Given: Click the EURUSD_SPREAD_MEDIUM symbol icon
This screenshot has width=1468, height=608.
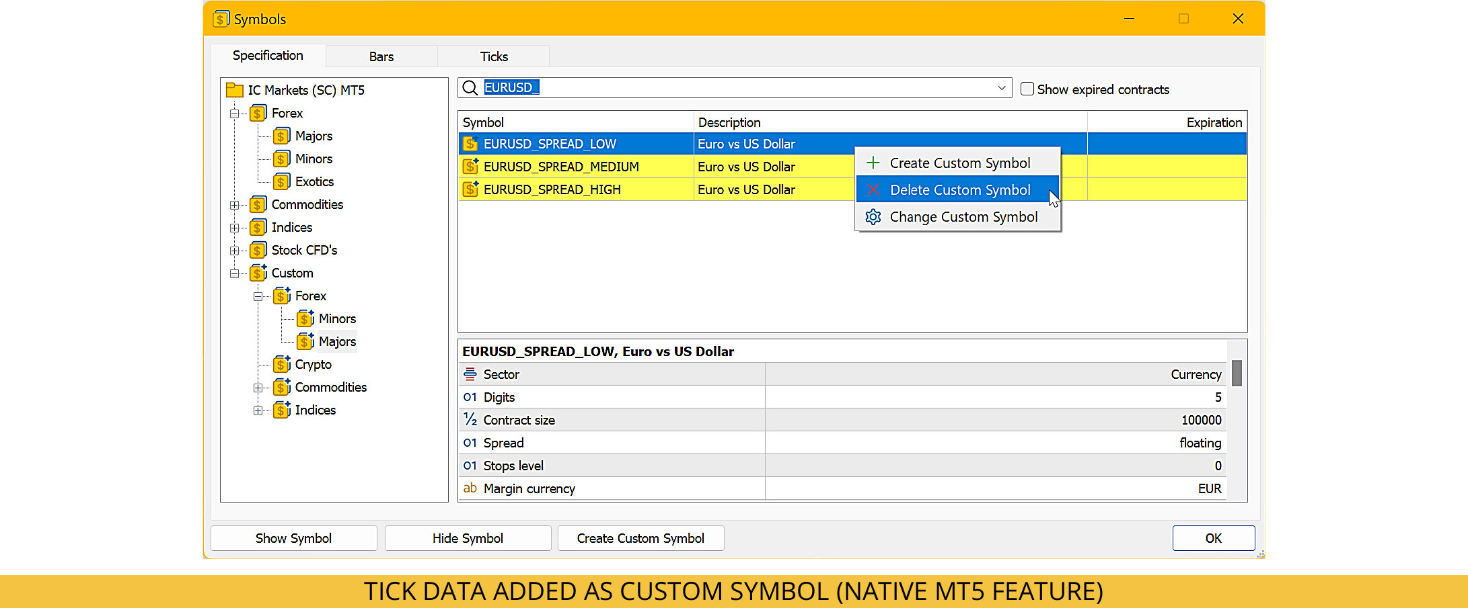Looking at the screenshot, I should pyautogui.click(x=471, y=167).
